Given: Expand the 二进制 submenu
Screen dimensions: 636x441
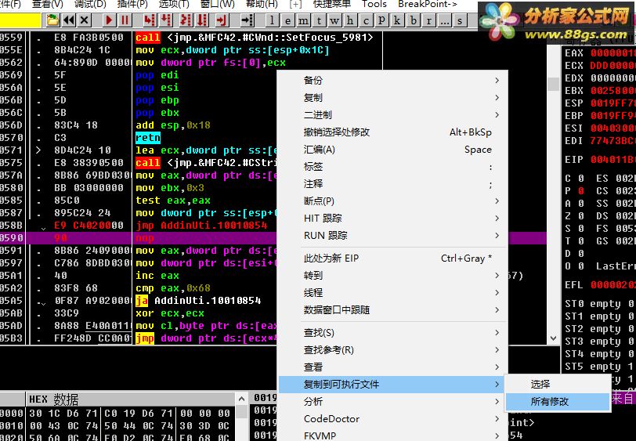Looking at the screenshot, I should point(392,115).
